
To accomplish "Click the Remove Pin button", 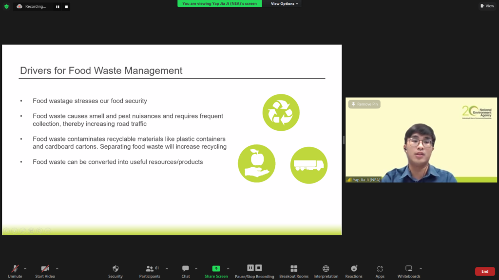I will (x=364, y=104).
